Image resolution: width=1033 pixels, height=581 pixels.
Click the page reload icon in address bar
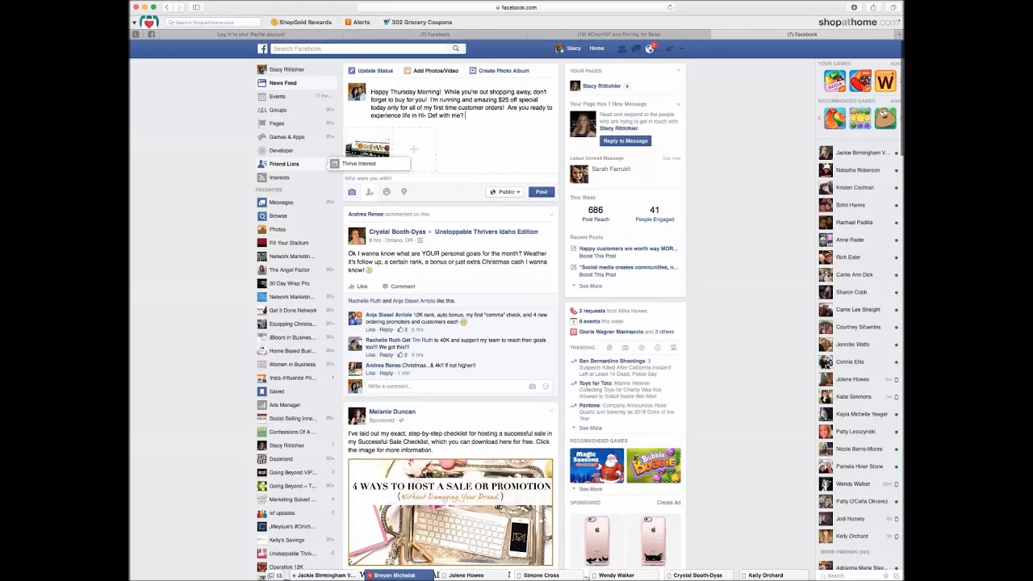click(670, 7)
